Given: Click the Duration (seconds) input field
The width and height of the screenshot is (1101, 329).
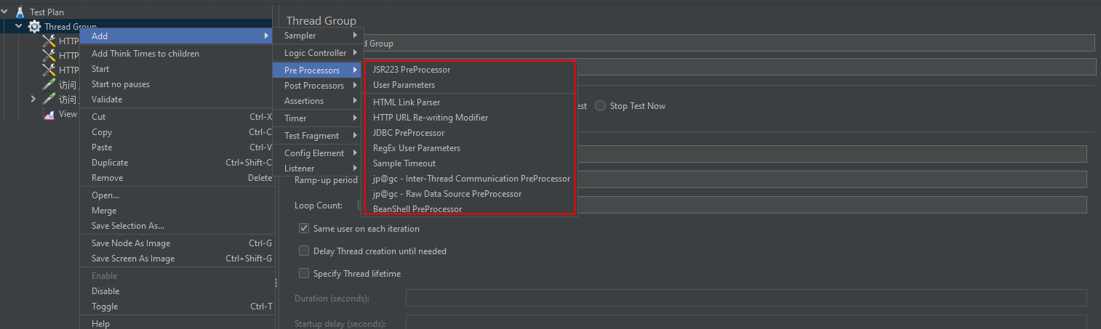Looking at the screenshot, I should pyautogui.click(x=745, y=298).
